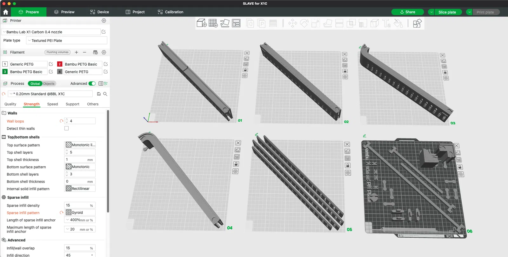Select the Lay on face tool
Viewport: 508px width, 257px height.
328,23
